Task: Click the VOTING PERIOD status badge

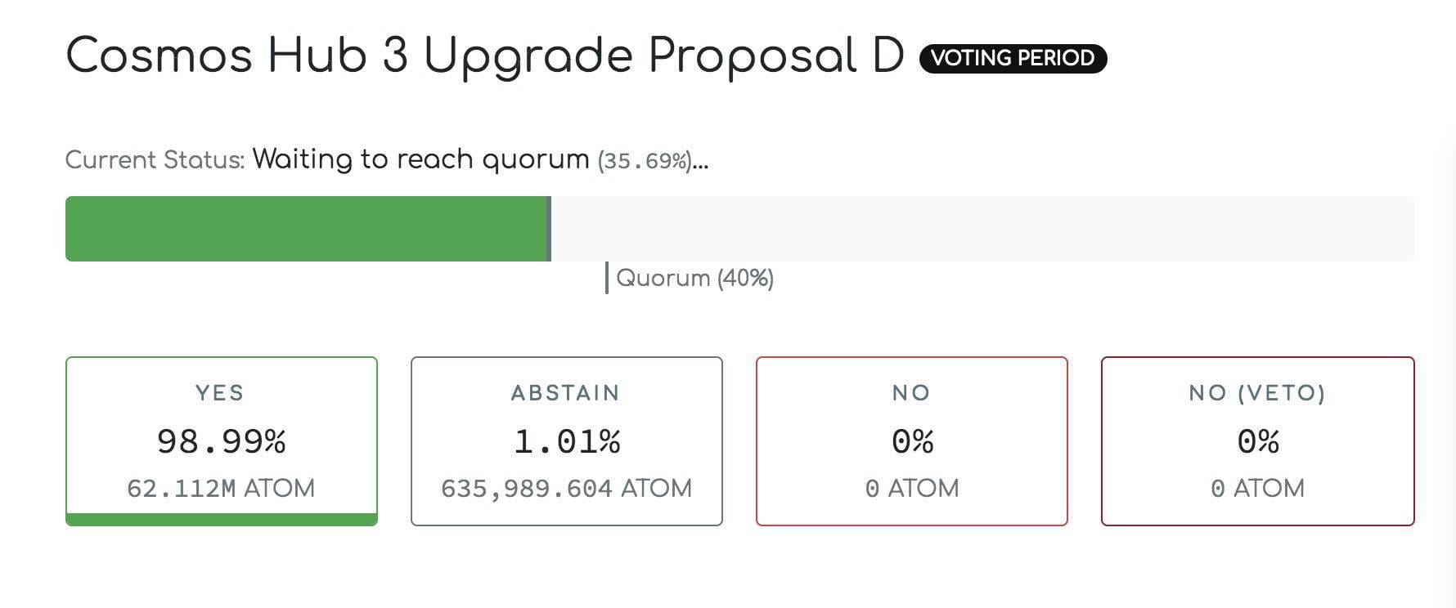Action: tap(1013, 58)
